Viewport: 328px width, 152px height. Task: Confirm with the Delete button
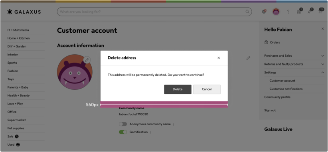pos(178,89)
